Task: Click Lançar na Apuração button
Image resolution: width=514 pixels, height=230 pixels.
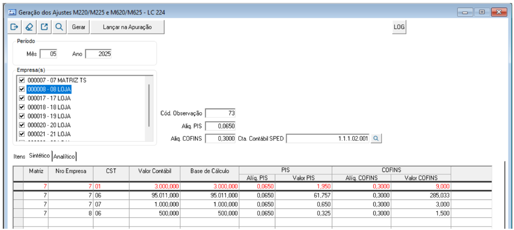Action: coord(127,27)
